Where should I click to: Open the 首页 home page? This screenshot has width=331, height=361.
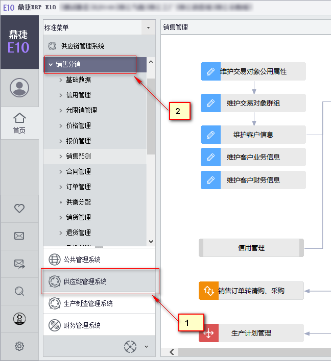(x=19, y=123)
